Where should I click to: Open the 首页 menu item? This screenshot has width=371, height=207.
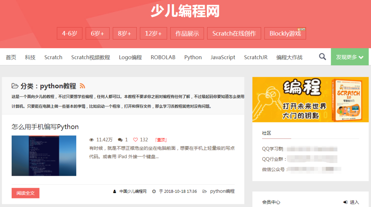pyautogui.click(x=11, y=57)
